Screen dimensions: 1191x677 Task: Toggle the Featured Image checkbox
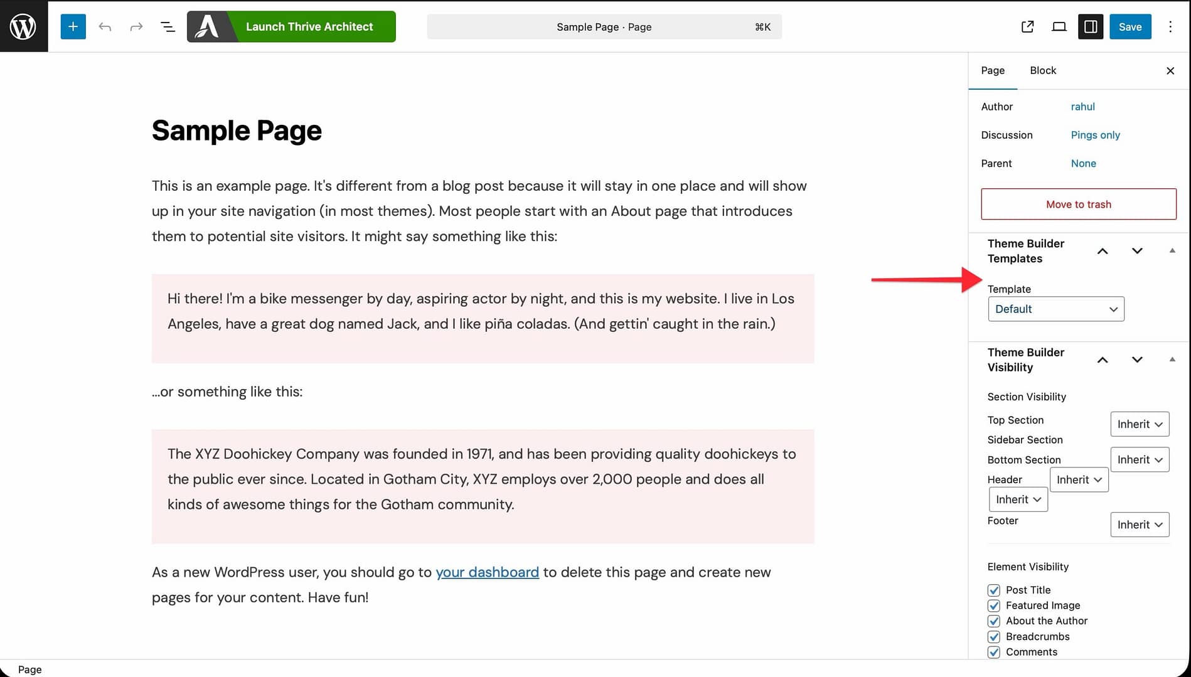(x=993, y=605)
